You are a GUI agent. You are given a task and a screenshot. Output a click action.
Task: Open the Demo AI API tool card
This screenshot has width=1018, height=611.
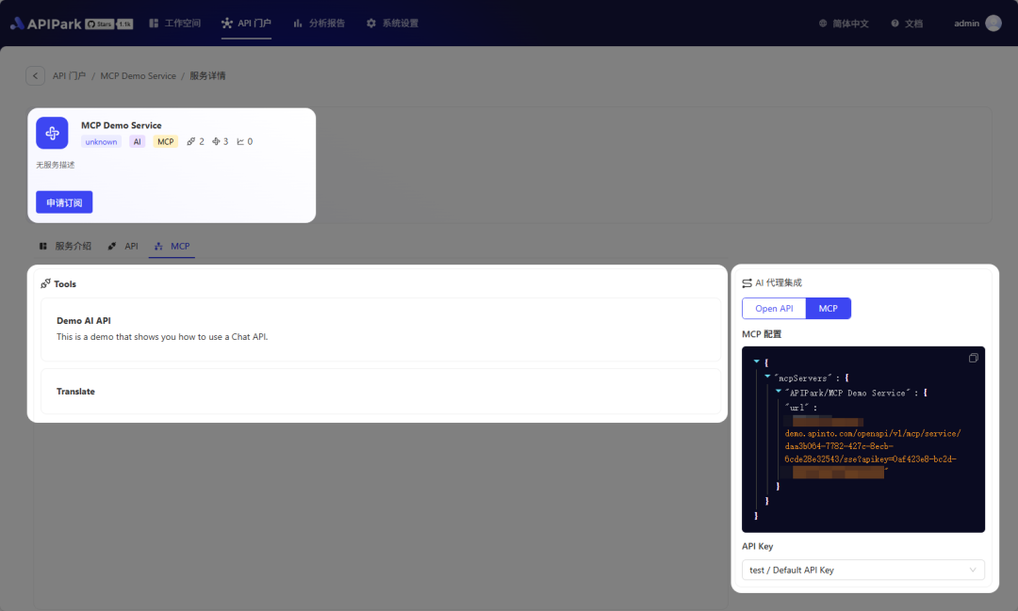point(381,330)
